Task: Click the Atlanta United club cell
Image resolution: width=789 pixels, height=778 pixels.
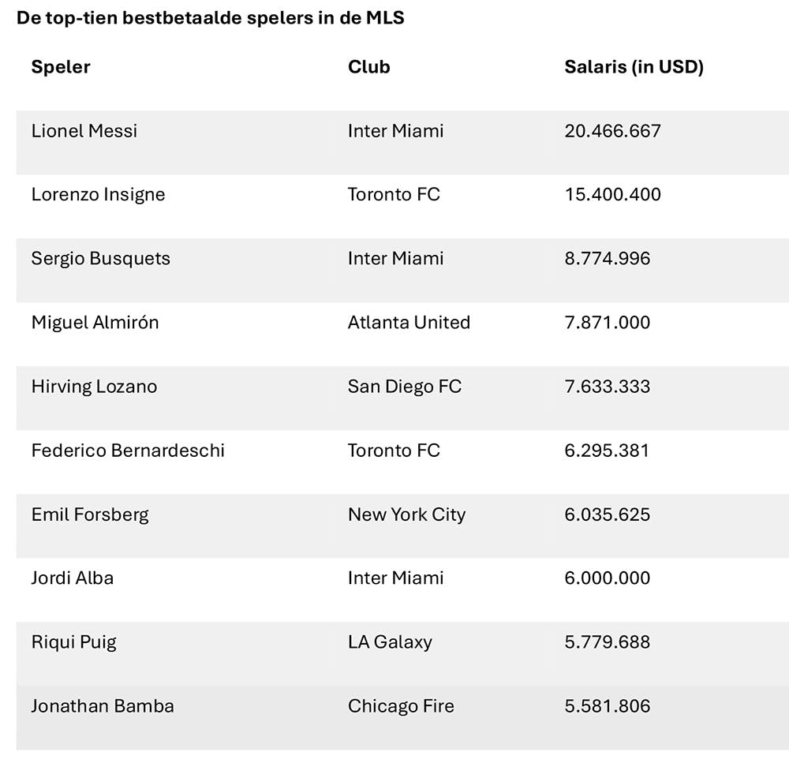Action: click(x=409, y=323)
